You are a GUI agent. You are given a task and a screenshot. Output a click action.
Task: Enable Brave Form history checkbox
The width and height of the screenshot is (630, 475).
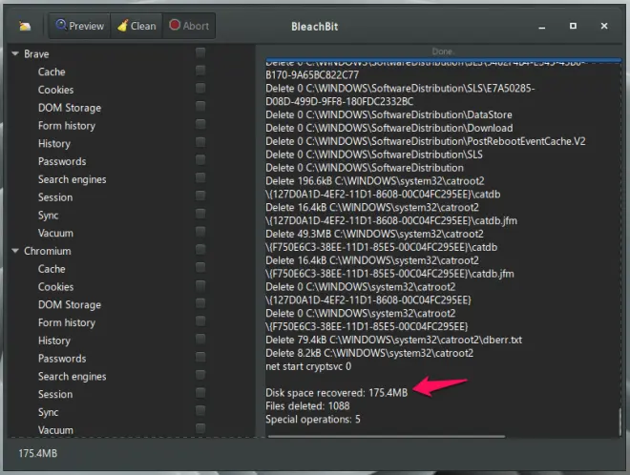[200, 124]
